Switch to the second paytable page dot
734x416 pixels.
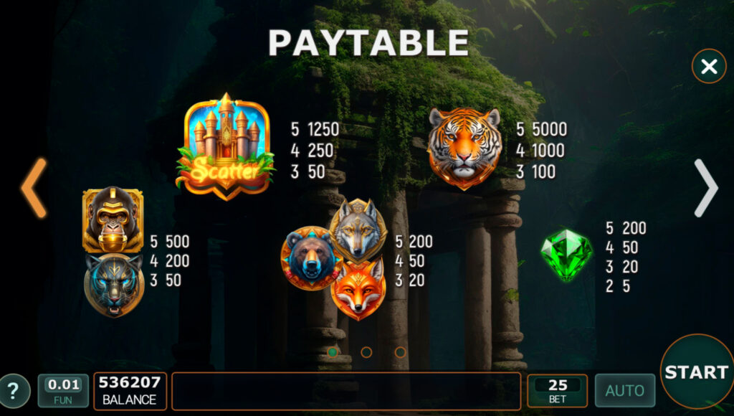(x=366, y=352)
